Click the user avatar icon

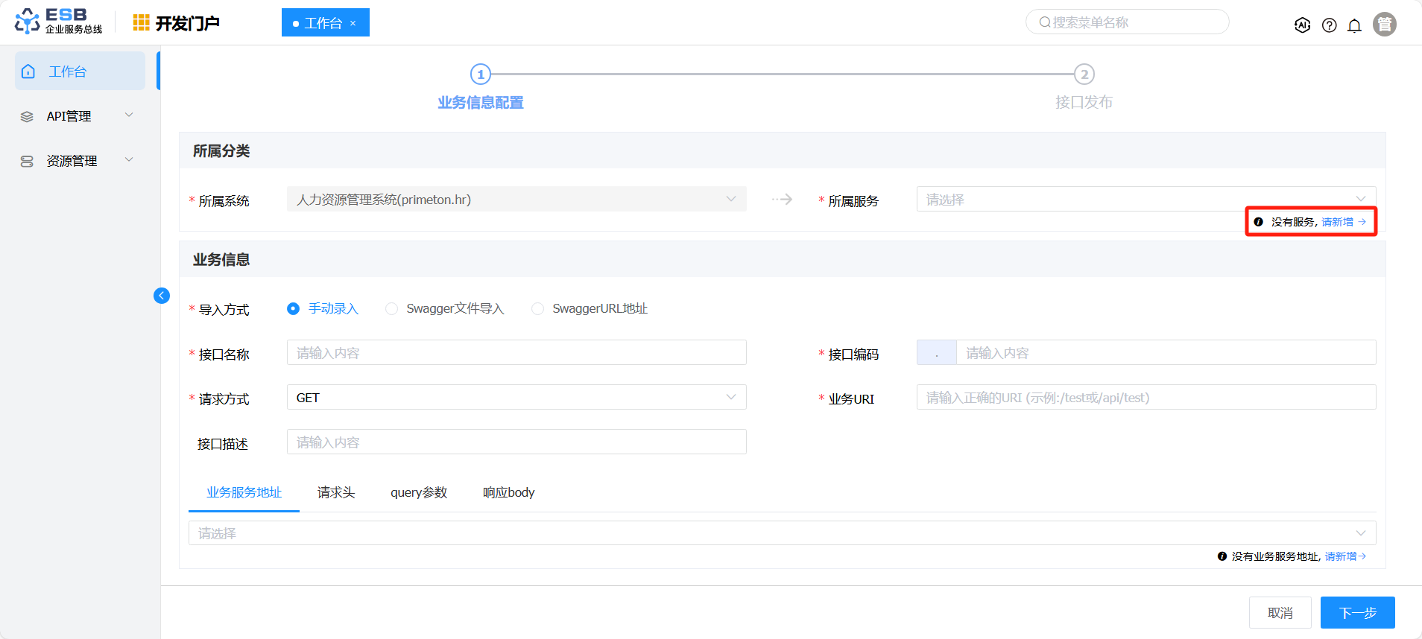[x=1384, y=25]
